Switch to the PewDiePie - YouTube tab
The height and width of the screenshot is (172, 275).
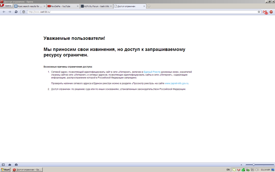point(61,6)
